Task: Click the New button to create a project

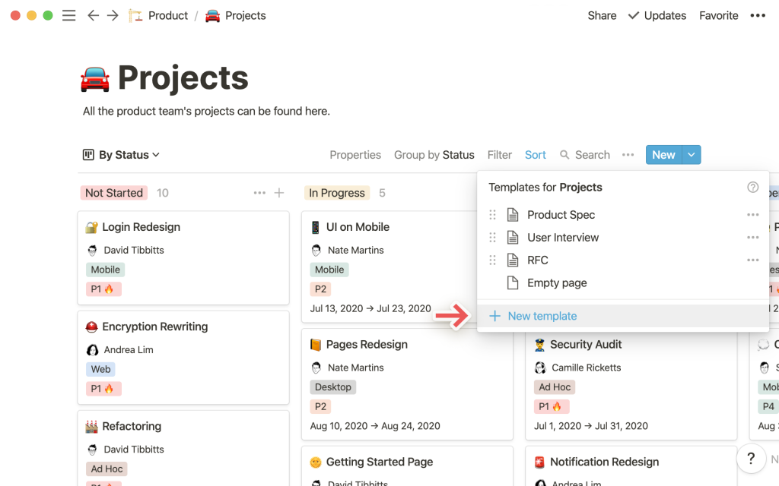Action: [663, 154]
